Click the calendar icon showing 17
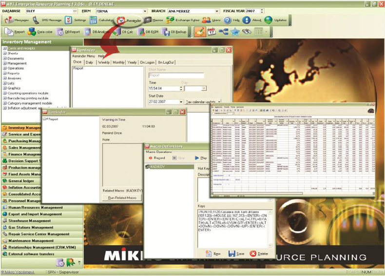The image size is (385, 276). [212, 32]
